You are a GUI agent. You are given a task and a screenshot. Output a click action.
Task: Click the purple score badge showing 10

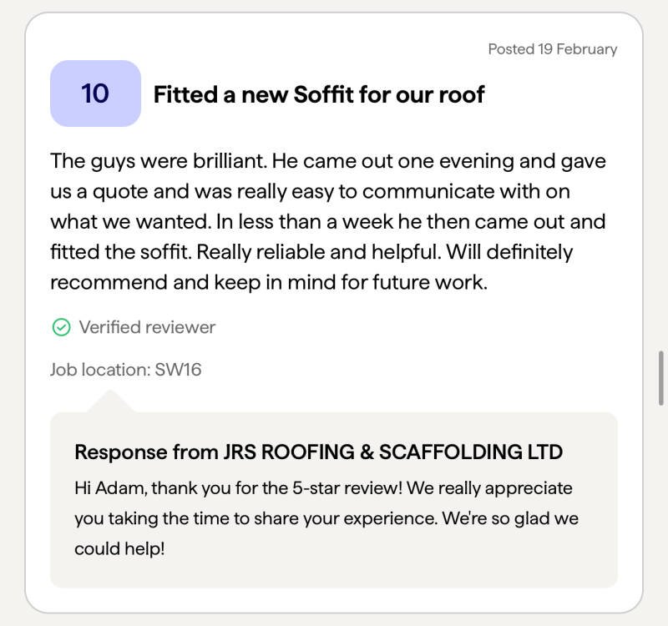(x=95, y=93)
